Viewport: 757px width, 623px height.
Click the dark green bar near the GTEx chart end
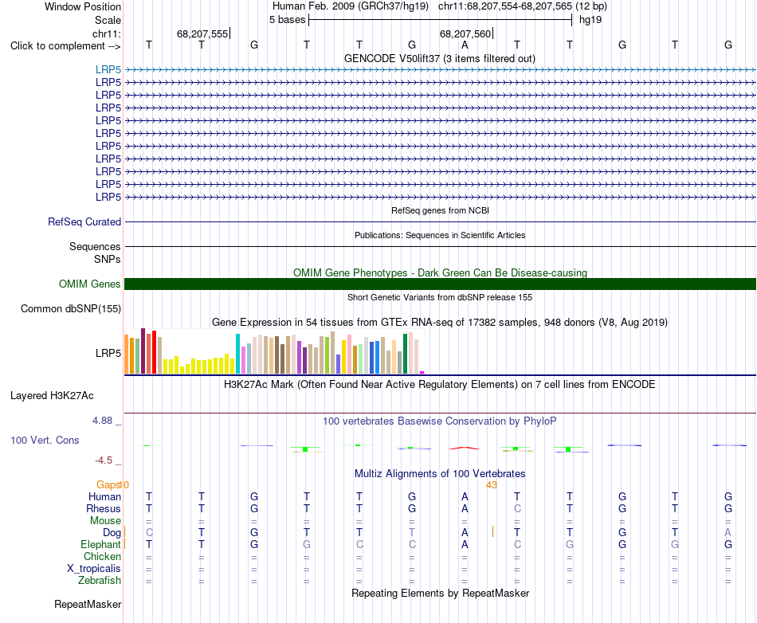point(405,354)
